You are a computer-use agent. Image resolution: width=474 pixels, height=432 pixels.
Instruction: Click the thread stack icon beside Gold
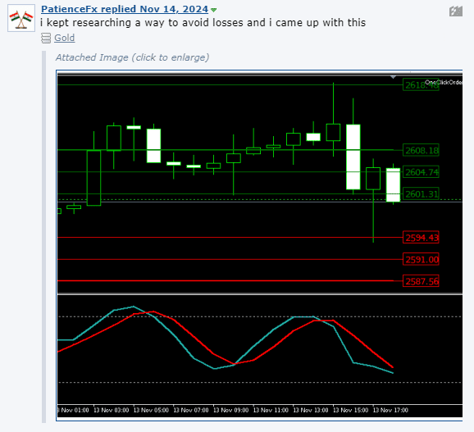46,39
